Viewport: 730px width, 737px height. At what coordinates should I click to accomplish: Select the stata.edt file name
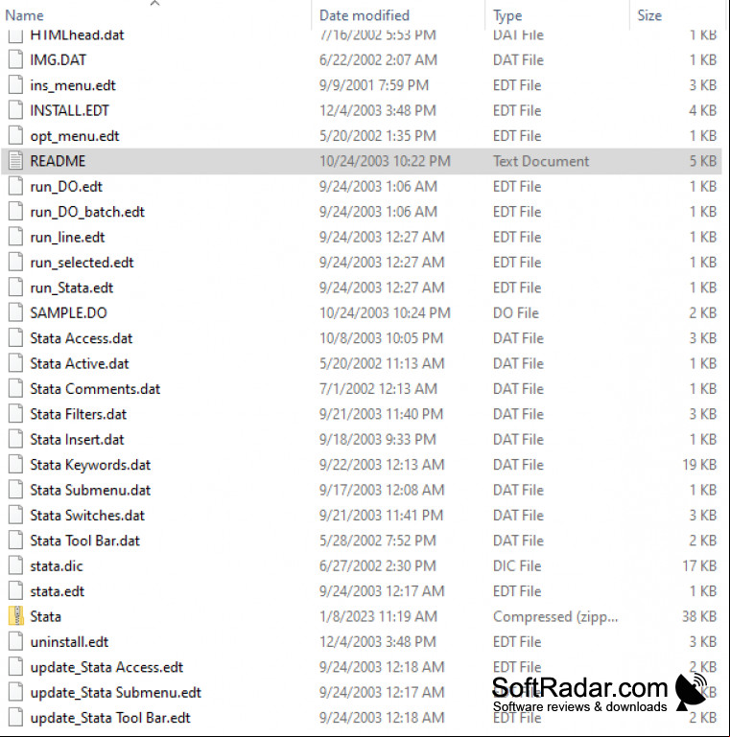point(58,590)
